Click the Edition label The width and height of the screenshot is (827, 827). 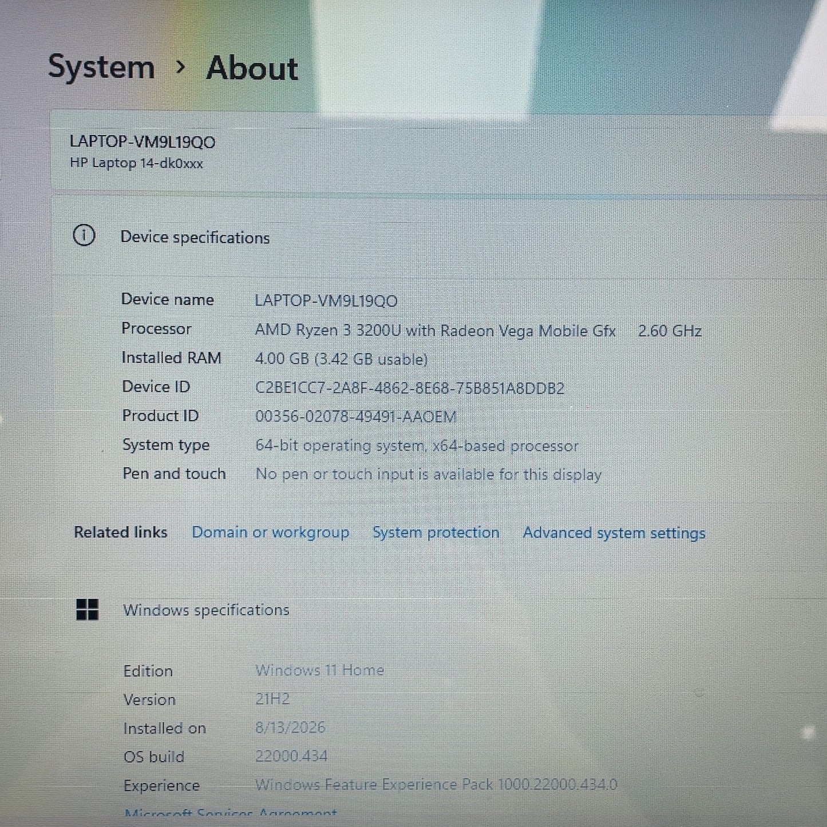point(148,671)
